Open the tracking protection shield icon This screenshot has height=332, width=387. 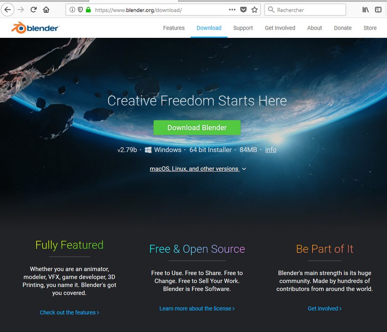(80, 10)
